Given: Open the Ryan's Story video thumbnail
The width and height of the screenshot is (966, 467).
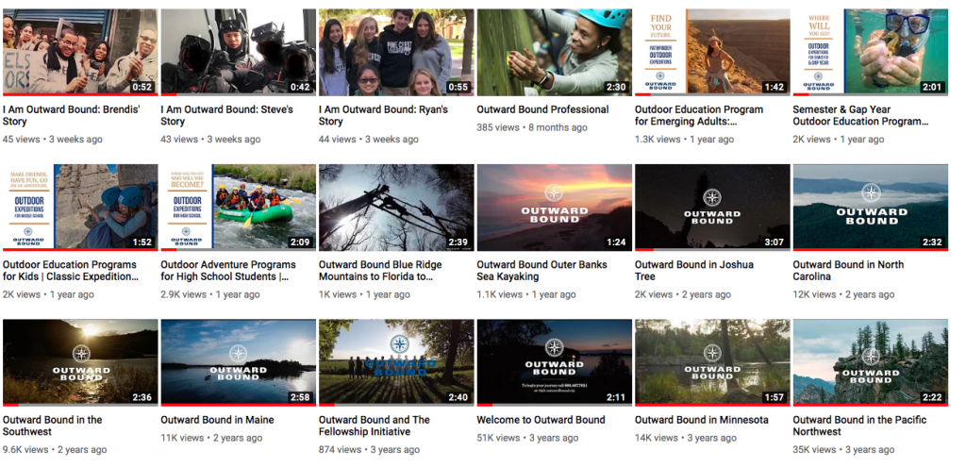Looking at the screenshot, I should point(396,52).
